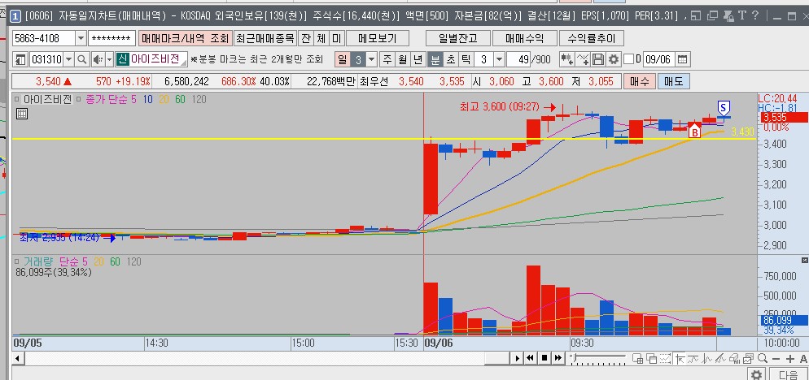
Task: Click the chart zoom slider handle
Action: 573,356
